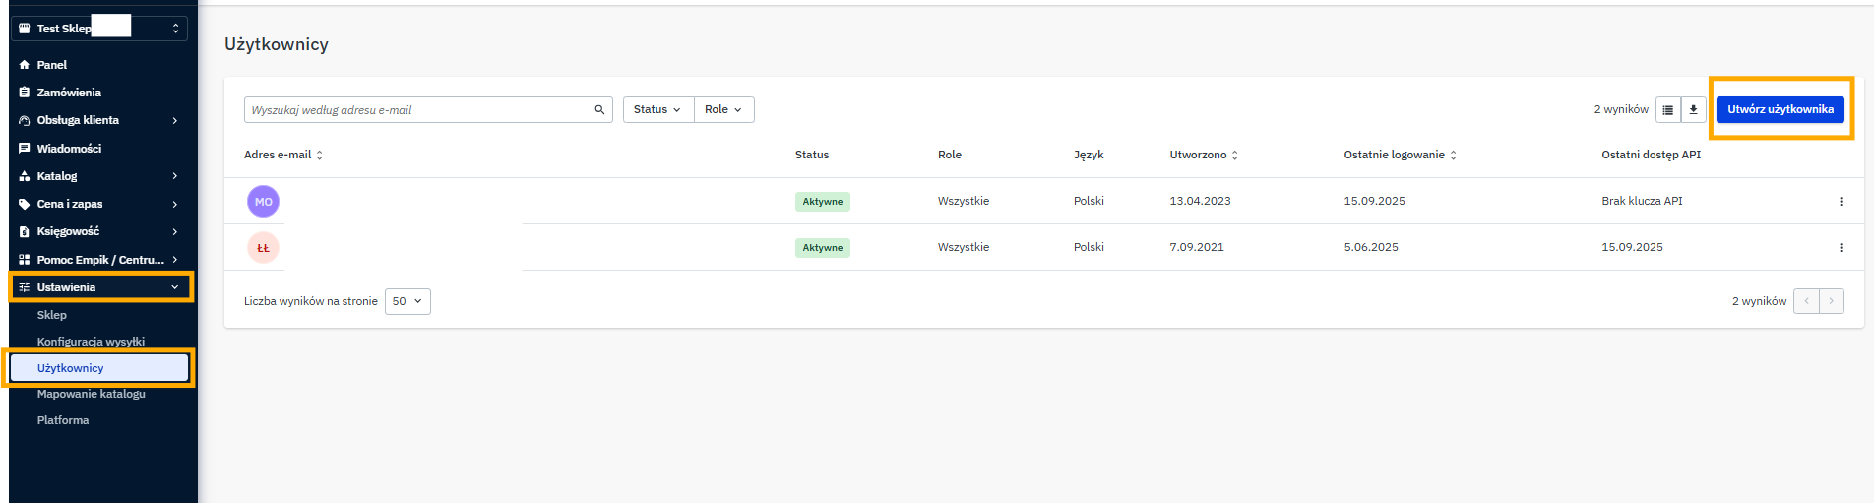
Task: Select Mapowanie katalogu submenu item
Action: tap(92, 394)
